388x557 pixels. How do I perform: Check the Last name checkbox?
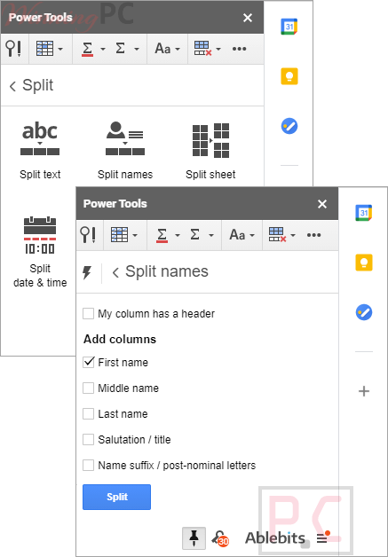coord(88,414)
